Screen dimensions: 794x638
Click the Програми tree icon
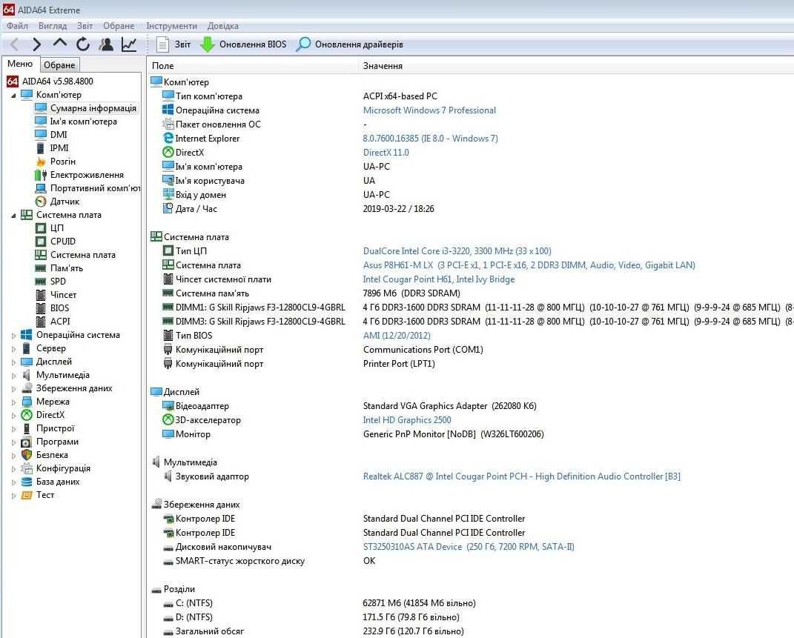click(x=27, y=442)
